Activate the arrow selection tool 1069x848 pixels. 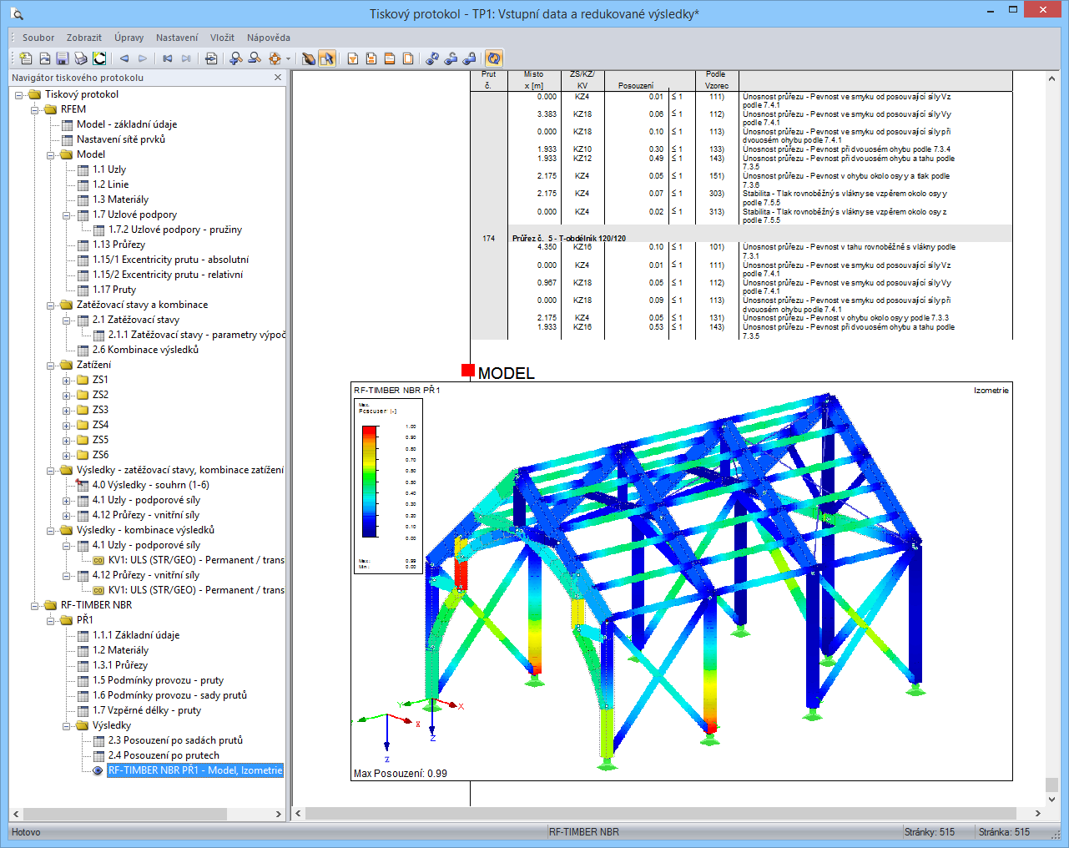326,58
